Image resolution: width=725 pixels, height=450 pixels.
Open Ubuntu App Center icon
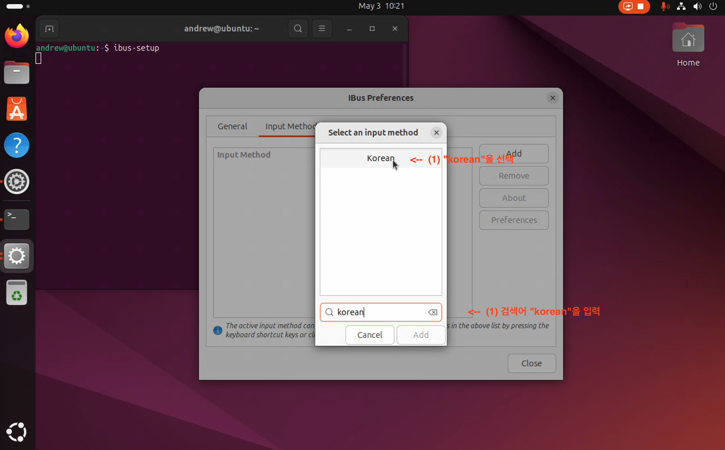click(x=17, y=109)
